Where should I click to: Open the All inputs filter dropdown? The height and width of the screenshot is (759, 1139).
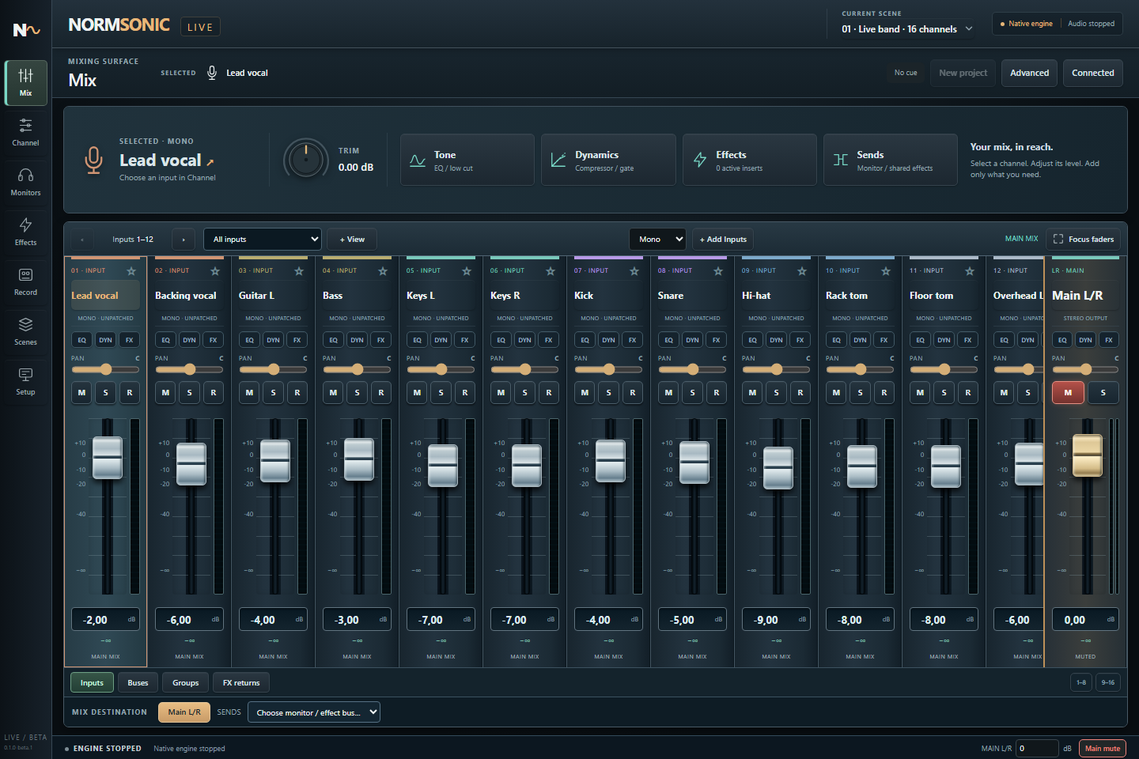(x=263, y=240)
